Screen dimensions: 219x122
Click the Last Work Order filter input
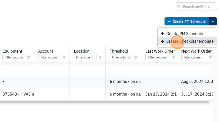pos(158,57)
